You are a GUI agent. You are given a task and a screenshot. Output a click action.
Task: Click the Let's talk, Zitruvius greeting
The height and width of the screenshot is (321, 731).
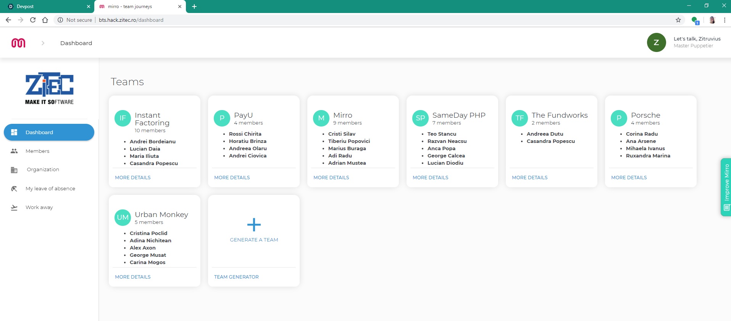click(x=697, y=39)
